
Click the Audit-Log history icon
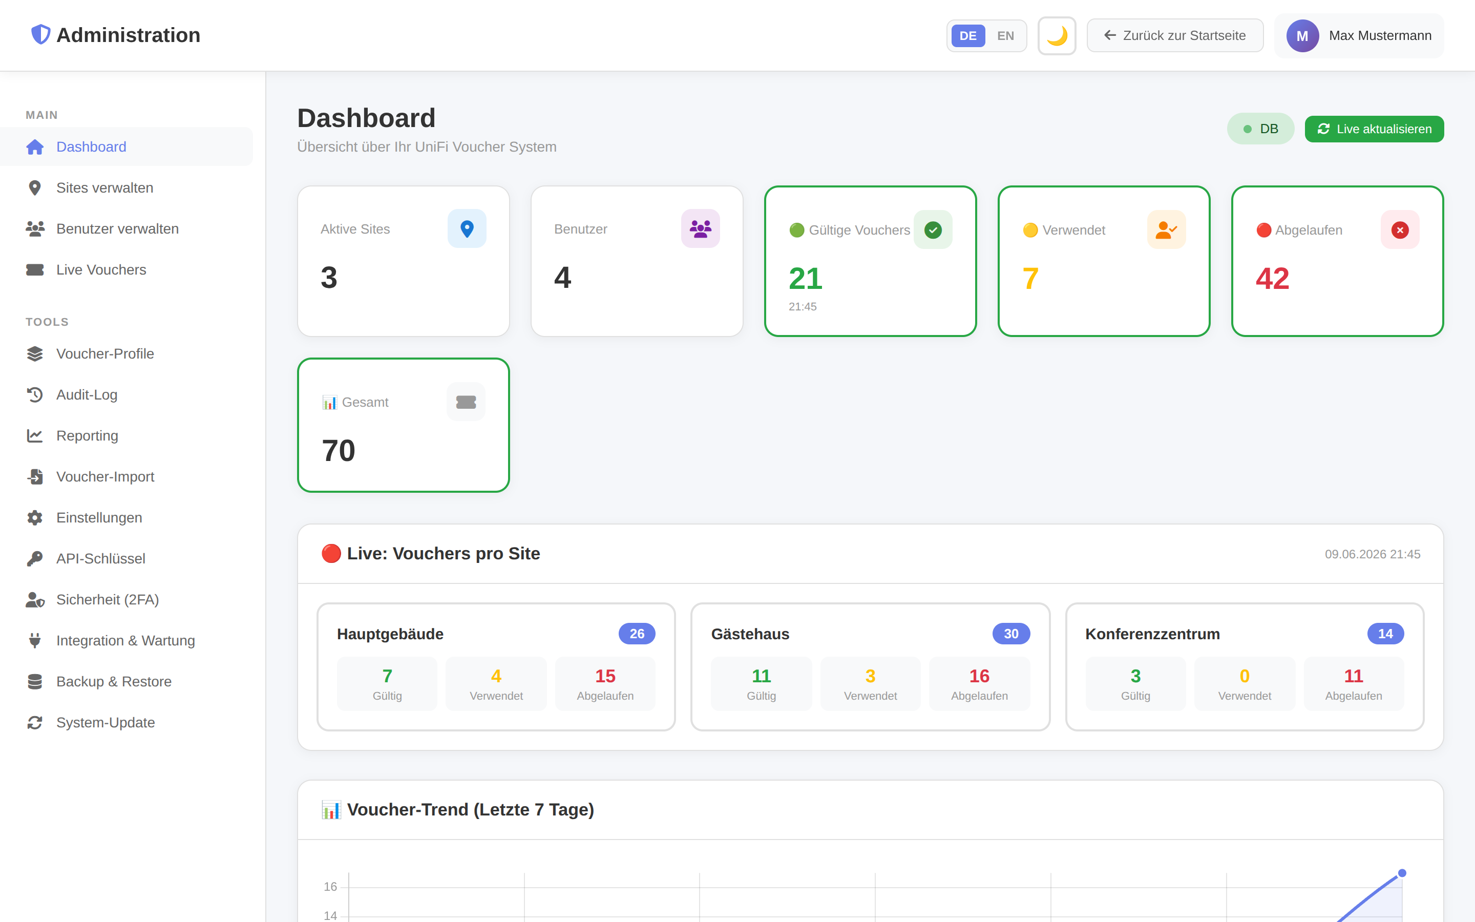tap(35, 394)
